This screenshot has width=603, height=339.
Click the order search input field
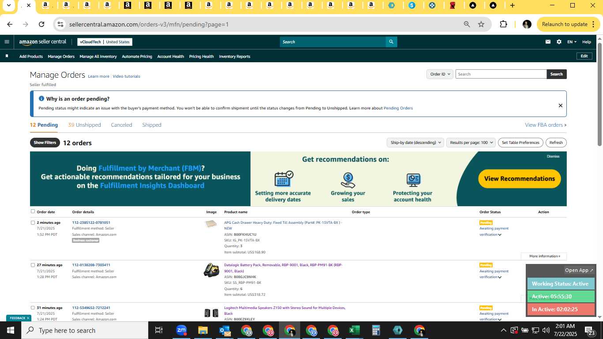pyautogui.click(x=501, y=74)
